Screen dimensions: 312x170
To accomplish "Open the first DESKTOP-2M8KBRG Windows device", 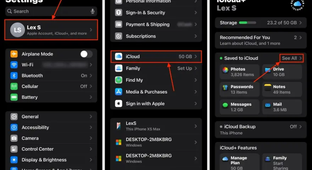I will pos(156,142).
